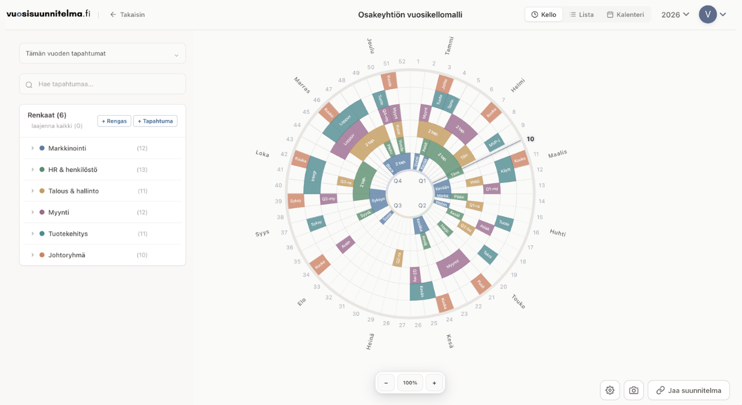This screenshot has width=742, height=405.
Task: Switch to Lista view
Action: (582, 14)
